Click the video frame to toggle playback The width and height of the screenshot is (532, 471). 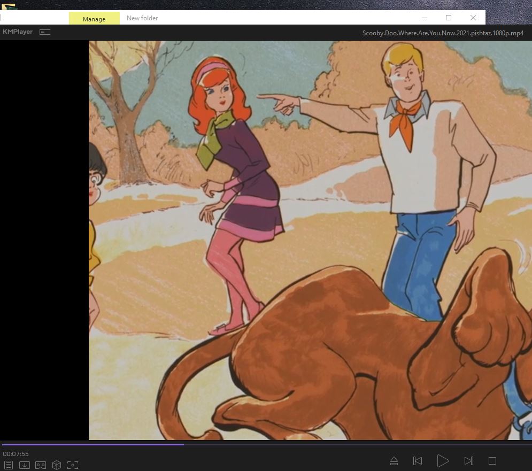point(310,241)
